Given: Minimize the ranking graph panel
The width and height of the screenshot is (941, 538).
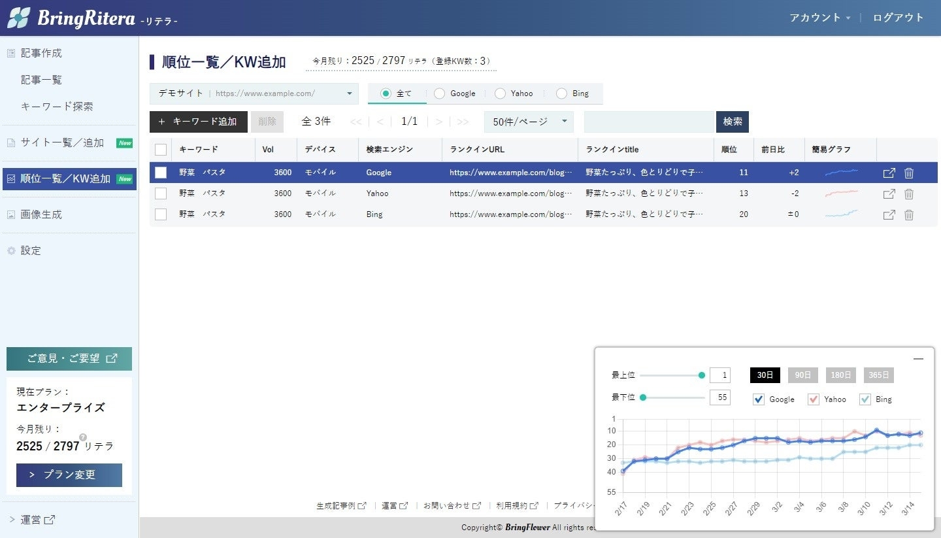Looking at the screenshot, I should [918, 359].
